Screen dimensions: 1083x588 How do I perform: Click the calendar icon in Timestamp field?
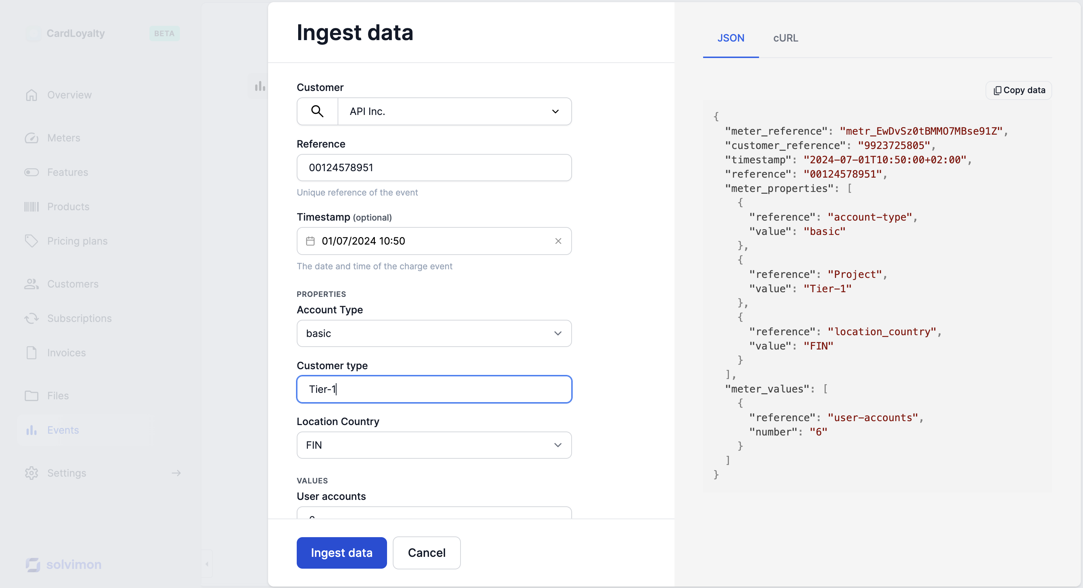[310, 241]
